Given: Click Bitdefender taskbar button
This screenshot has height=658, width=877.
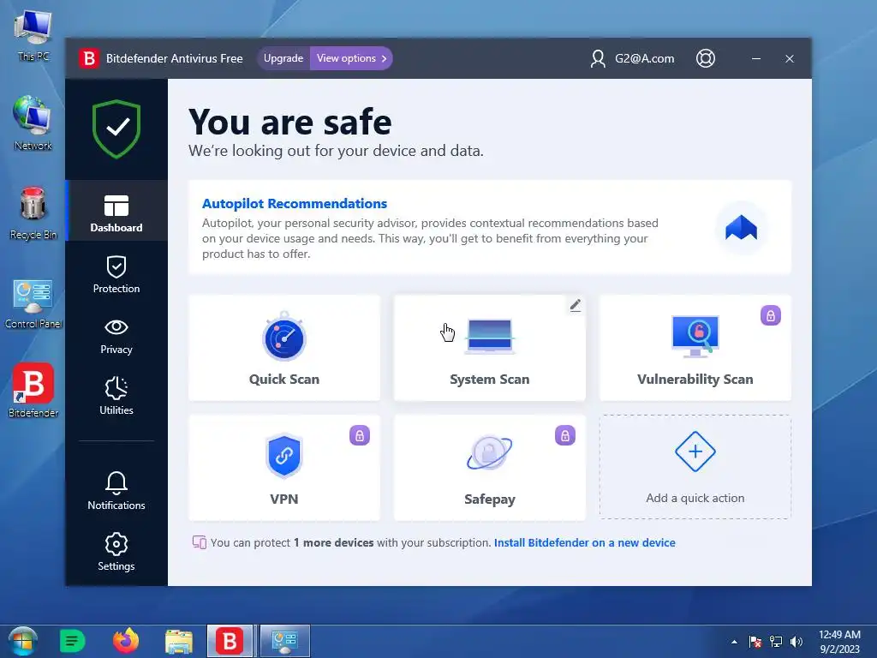Looking at the screenshot, I should (230, 641).
